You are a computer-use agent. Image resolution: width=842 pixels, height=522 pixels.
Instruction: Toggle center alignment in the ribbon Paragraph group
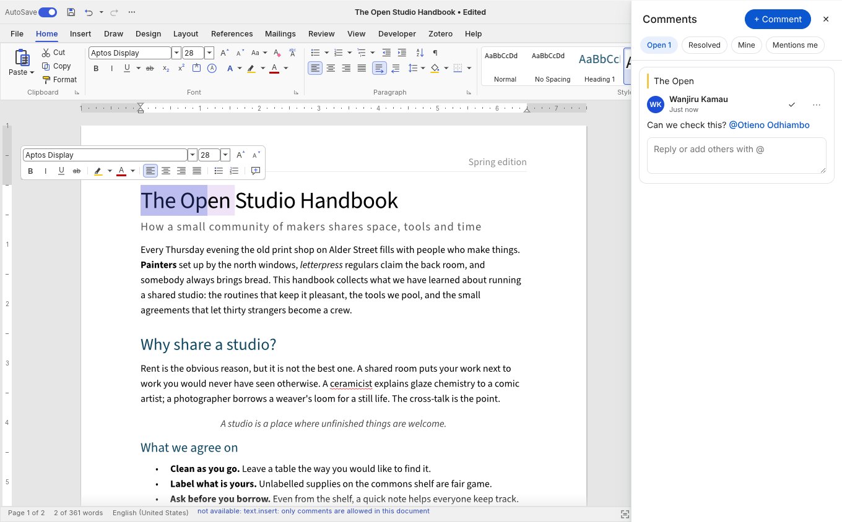tap(331, 69)
